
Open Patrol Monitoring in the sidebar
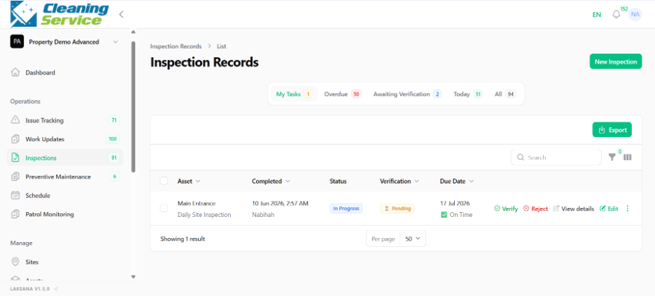[65, 214]
